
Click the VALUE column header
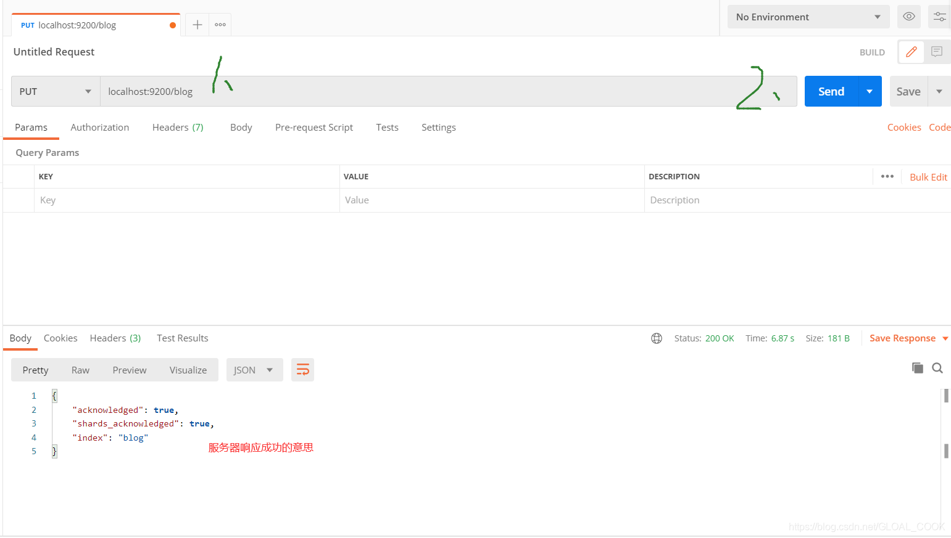[356, 176]
